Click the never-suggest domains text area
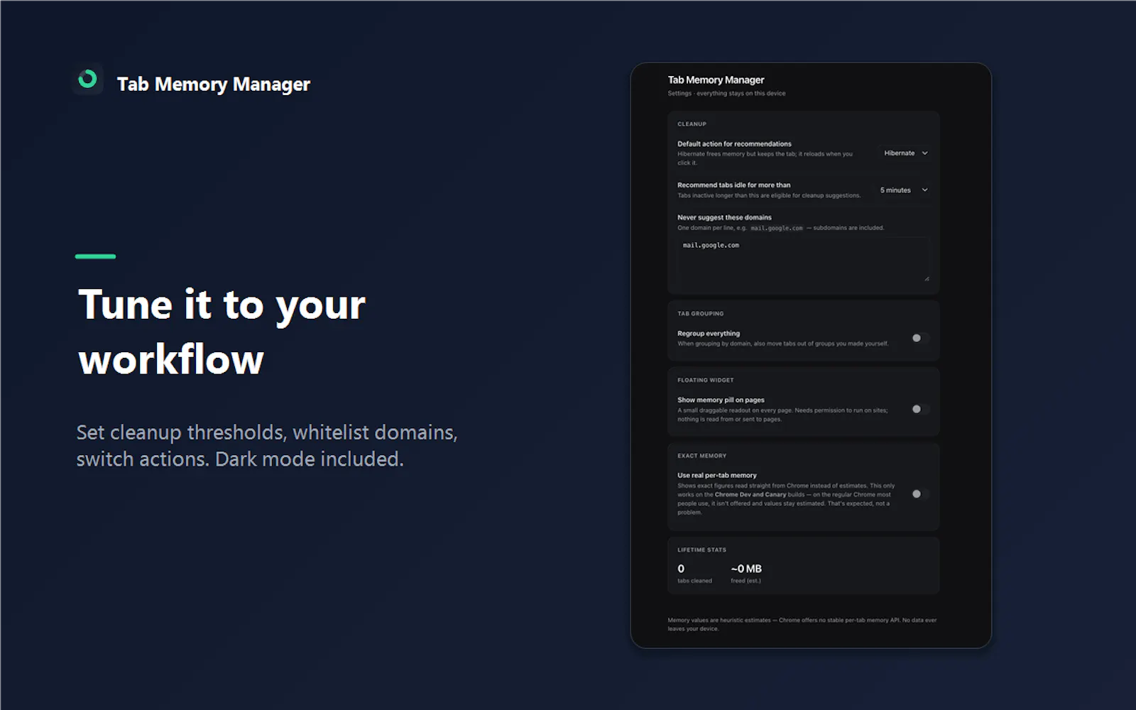Viewport: 1136px width, 710px height. click(x=803, y=260)
